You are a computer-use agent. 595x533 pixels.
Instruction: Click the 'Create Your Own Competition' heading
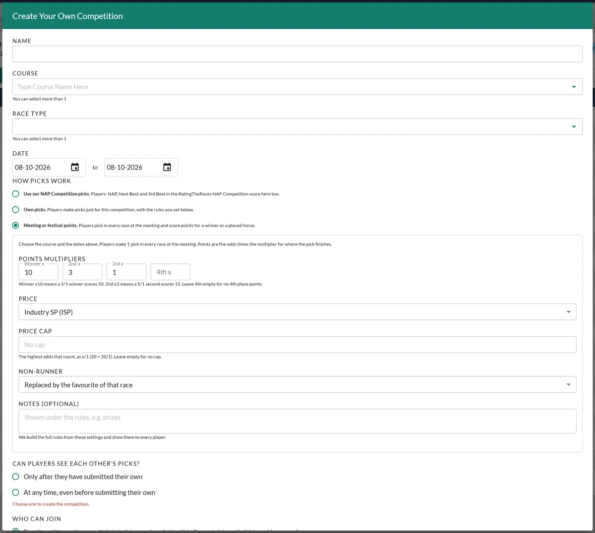pyautogui.click(x=67, y=16)
